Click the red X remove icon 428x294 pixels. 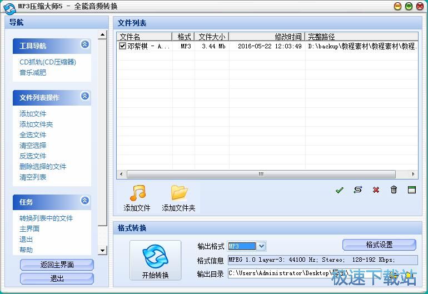376,190
